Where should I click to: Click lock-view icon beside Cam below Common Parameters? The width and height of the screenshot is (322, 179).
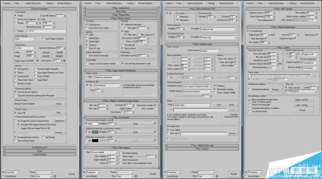pos(55,176)
